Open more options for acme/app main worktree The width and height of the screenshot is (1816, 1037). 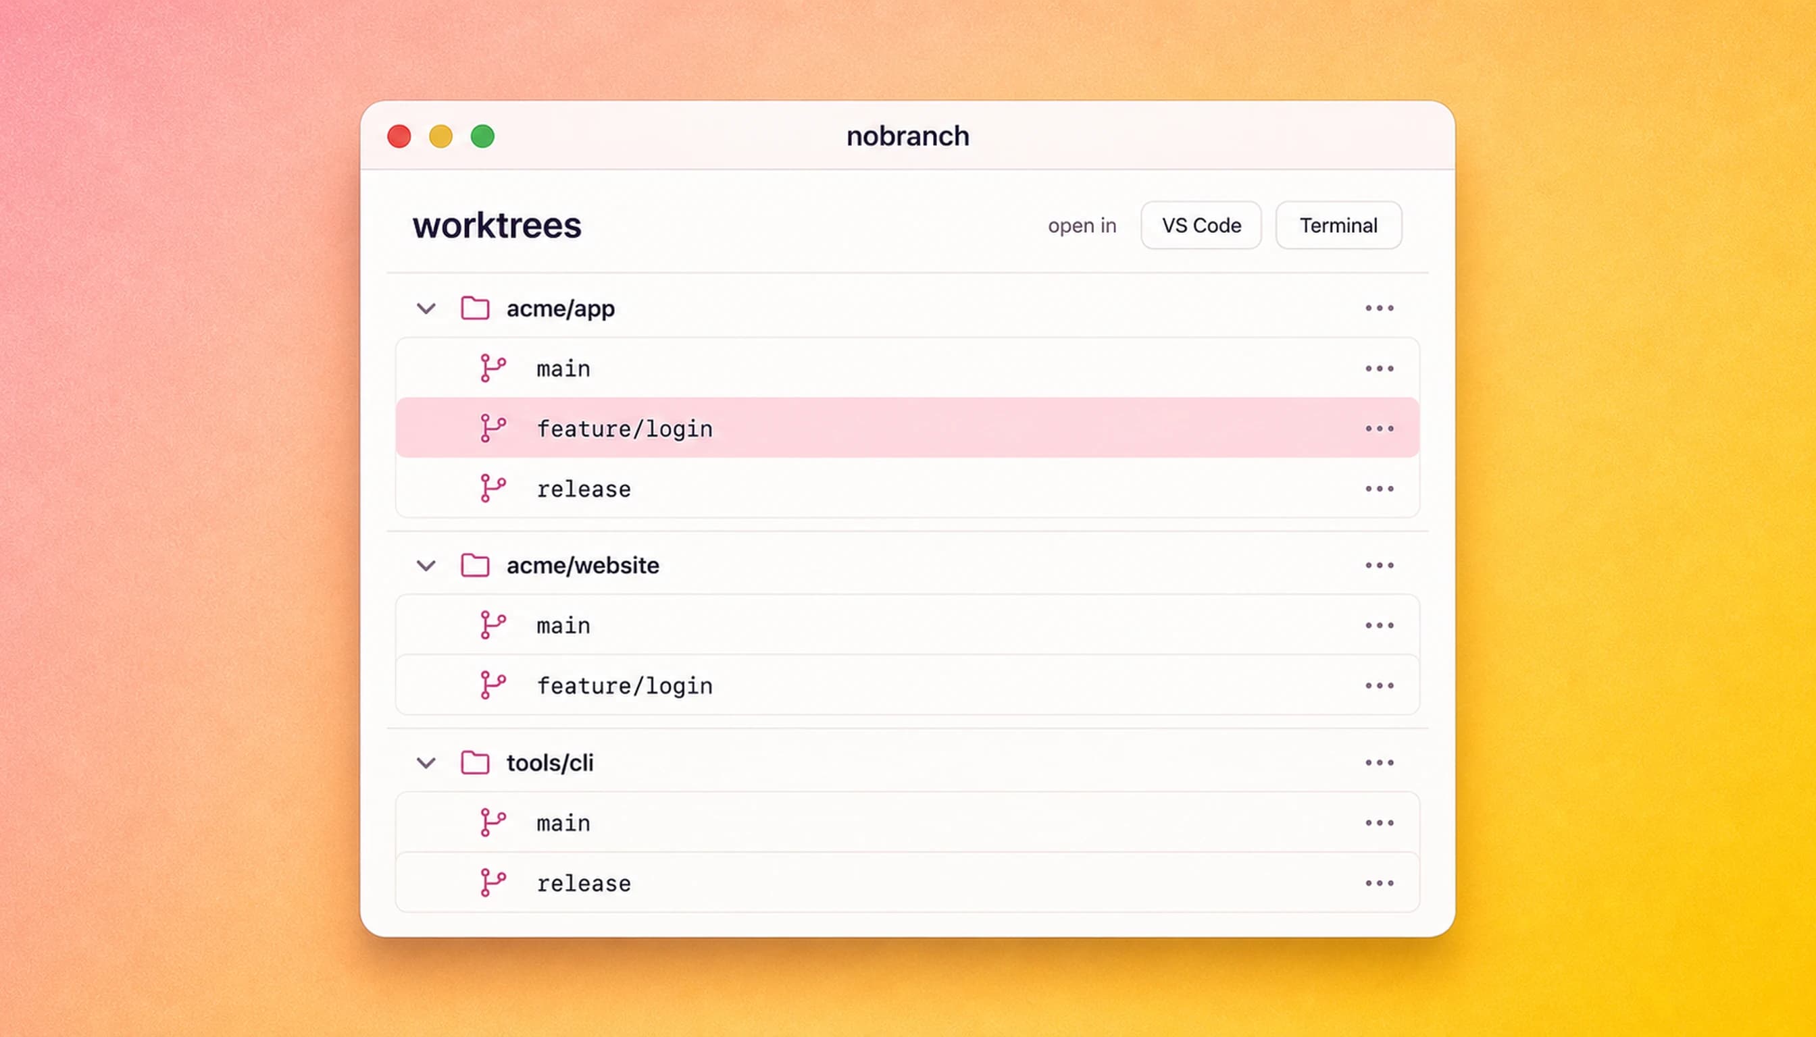click(x=1379, y=369)
